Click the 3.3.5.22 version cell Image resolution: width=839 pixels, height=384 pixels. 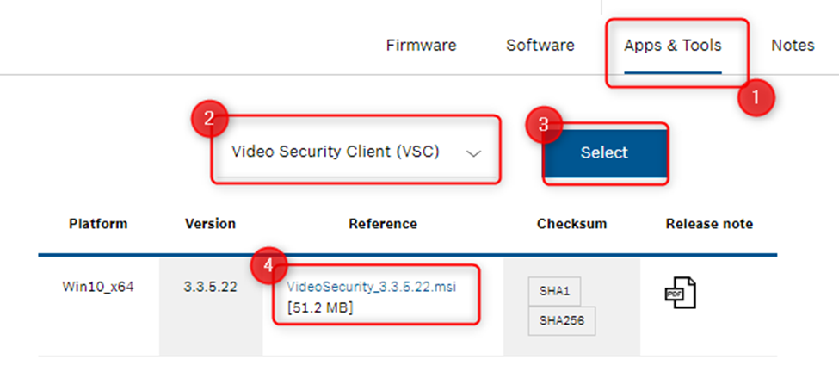(x=211, y=287)
